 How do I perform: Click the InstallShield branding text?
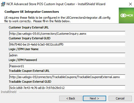[x=9, y=92]
